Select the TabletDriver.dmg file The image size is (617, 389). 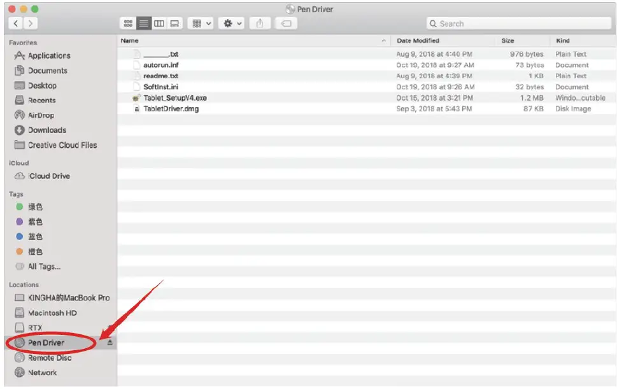(171, 109)
